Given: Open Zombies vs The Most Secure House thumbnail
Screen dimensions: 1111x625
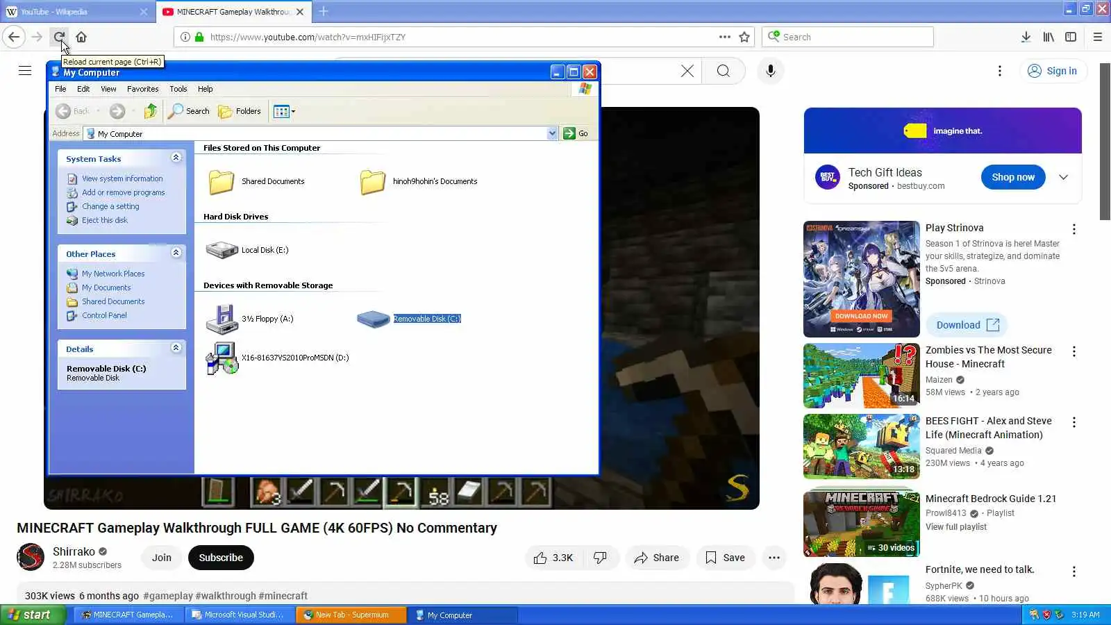Looking at the screenshot, I should pyautogui.click(x=862, y=376).
